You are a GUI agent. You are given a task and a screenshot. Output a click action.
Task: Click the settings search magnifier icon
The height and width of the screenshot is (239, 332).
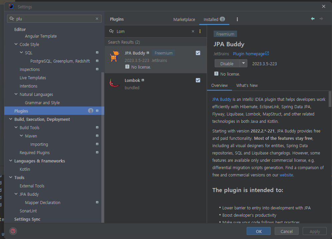point(12,19)
